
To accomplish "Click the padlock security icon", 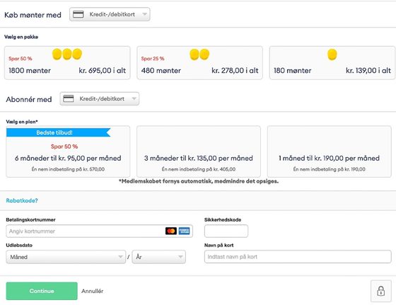I will coord(381,291).
